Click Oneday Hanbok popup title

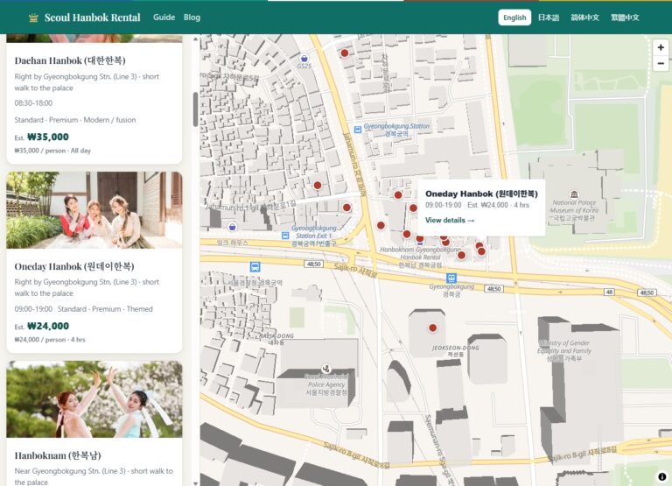pyautogui.click(x=481, y=194)
